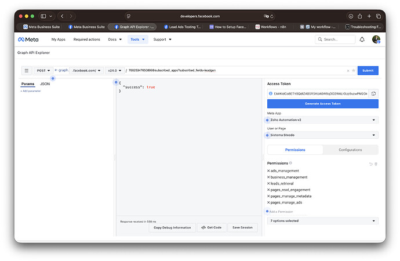Click the permissions trash icon

tap(376, 164)
